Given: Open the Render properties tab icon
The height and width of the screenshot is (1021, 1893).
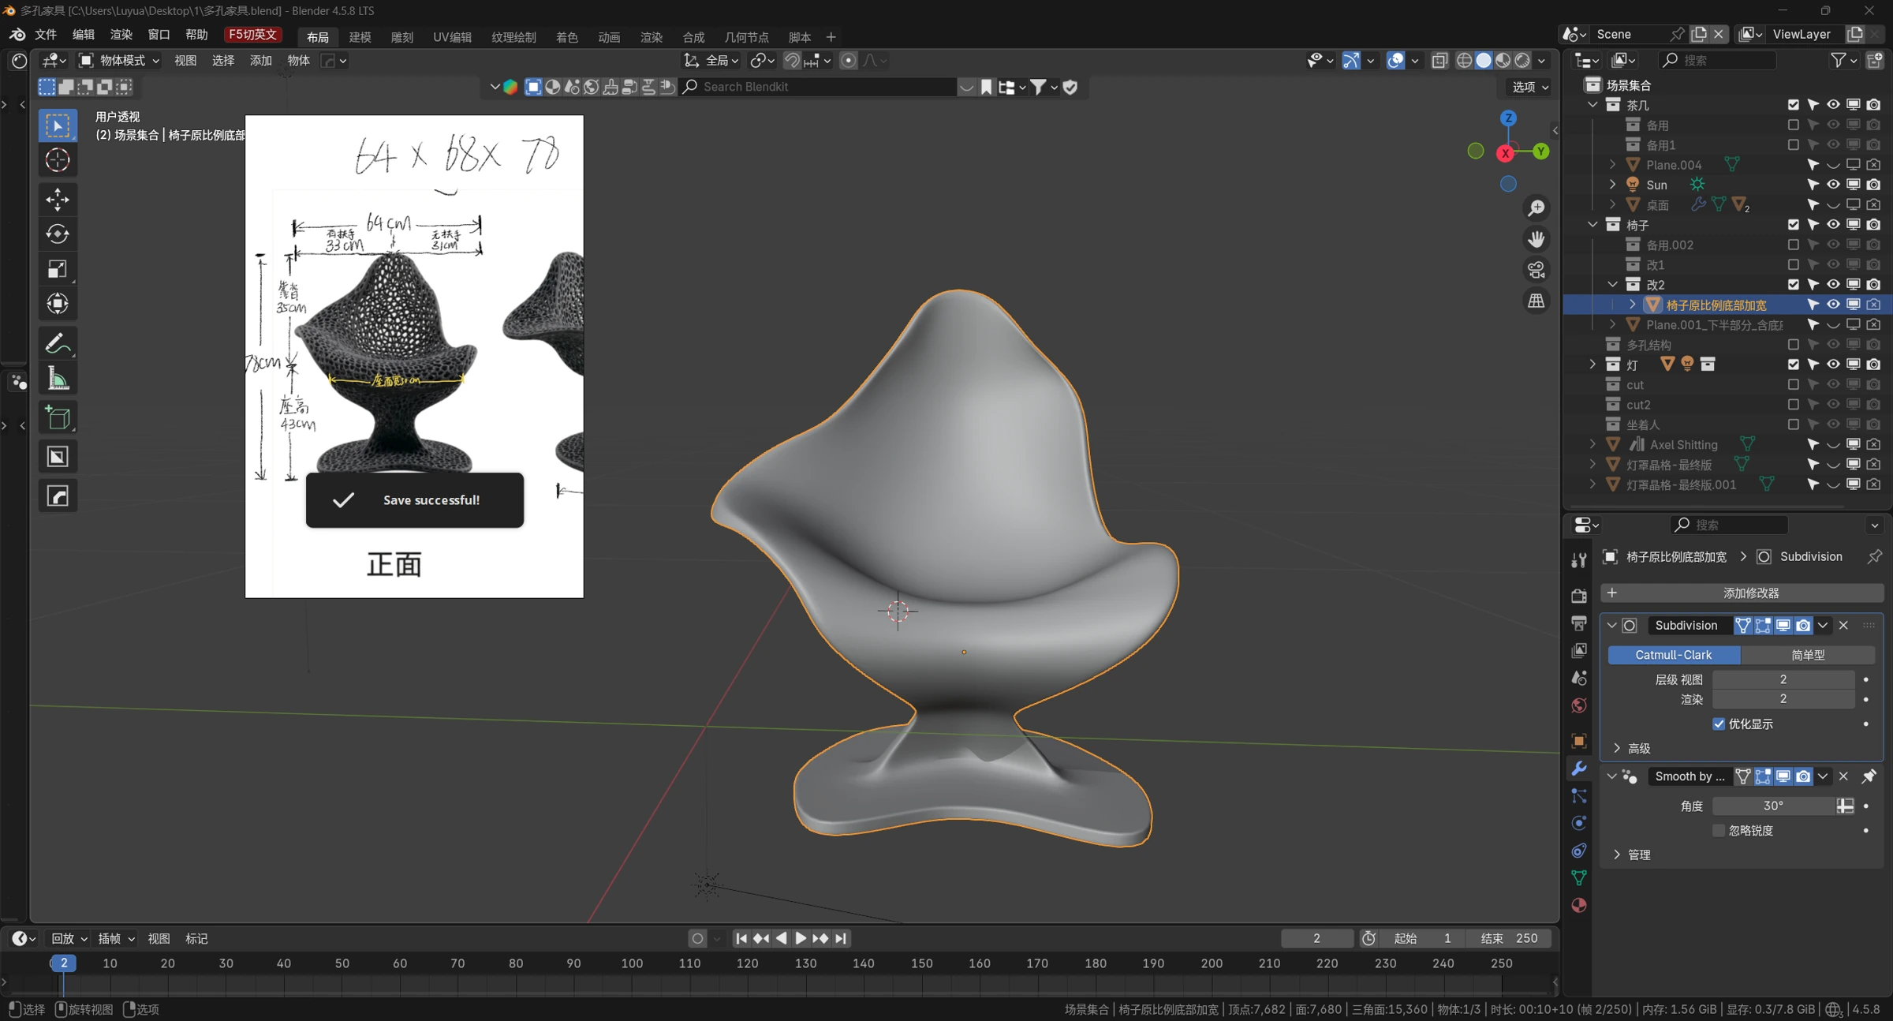Looking at the screenshot, I should click(1578, 596).
